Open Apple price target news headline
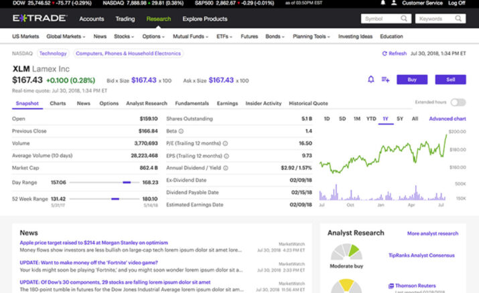479x293 pixels. (x=94, y=243)
